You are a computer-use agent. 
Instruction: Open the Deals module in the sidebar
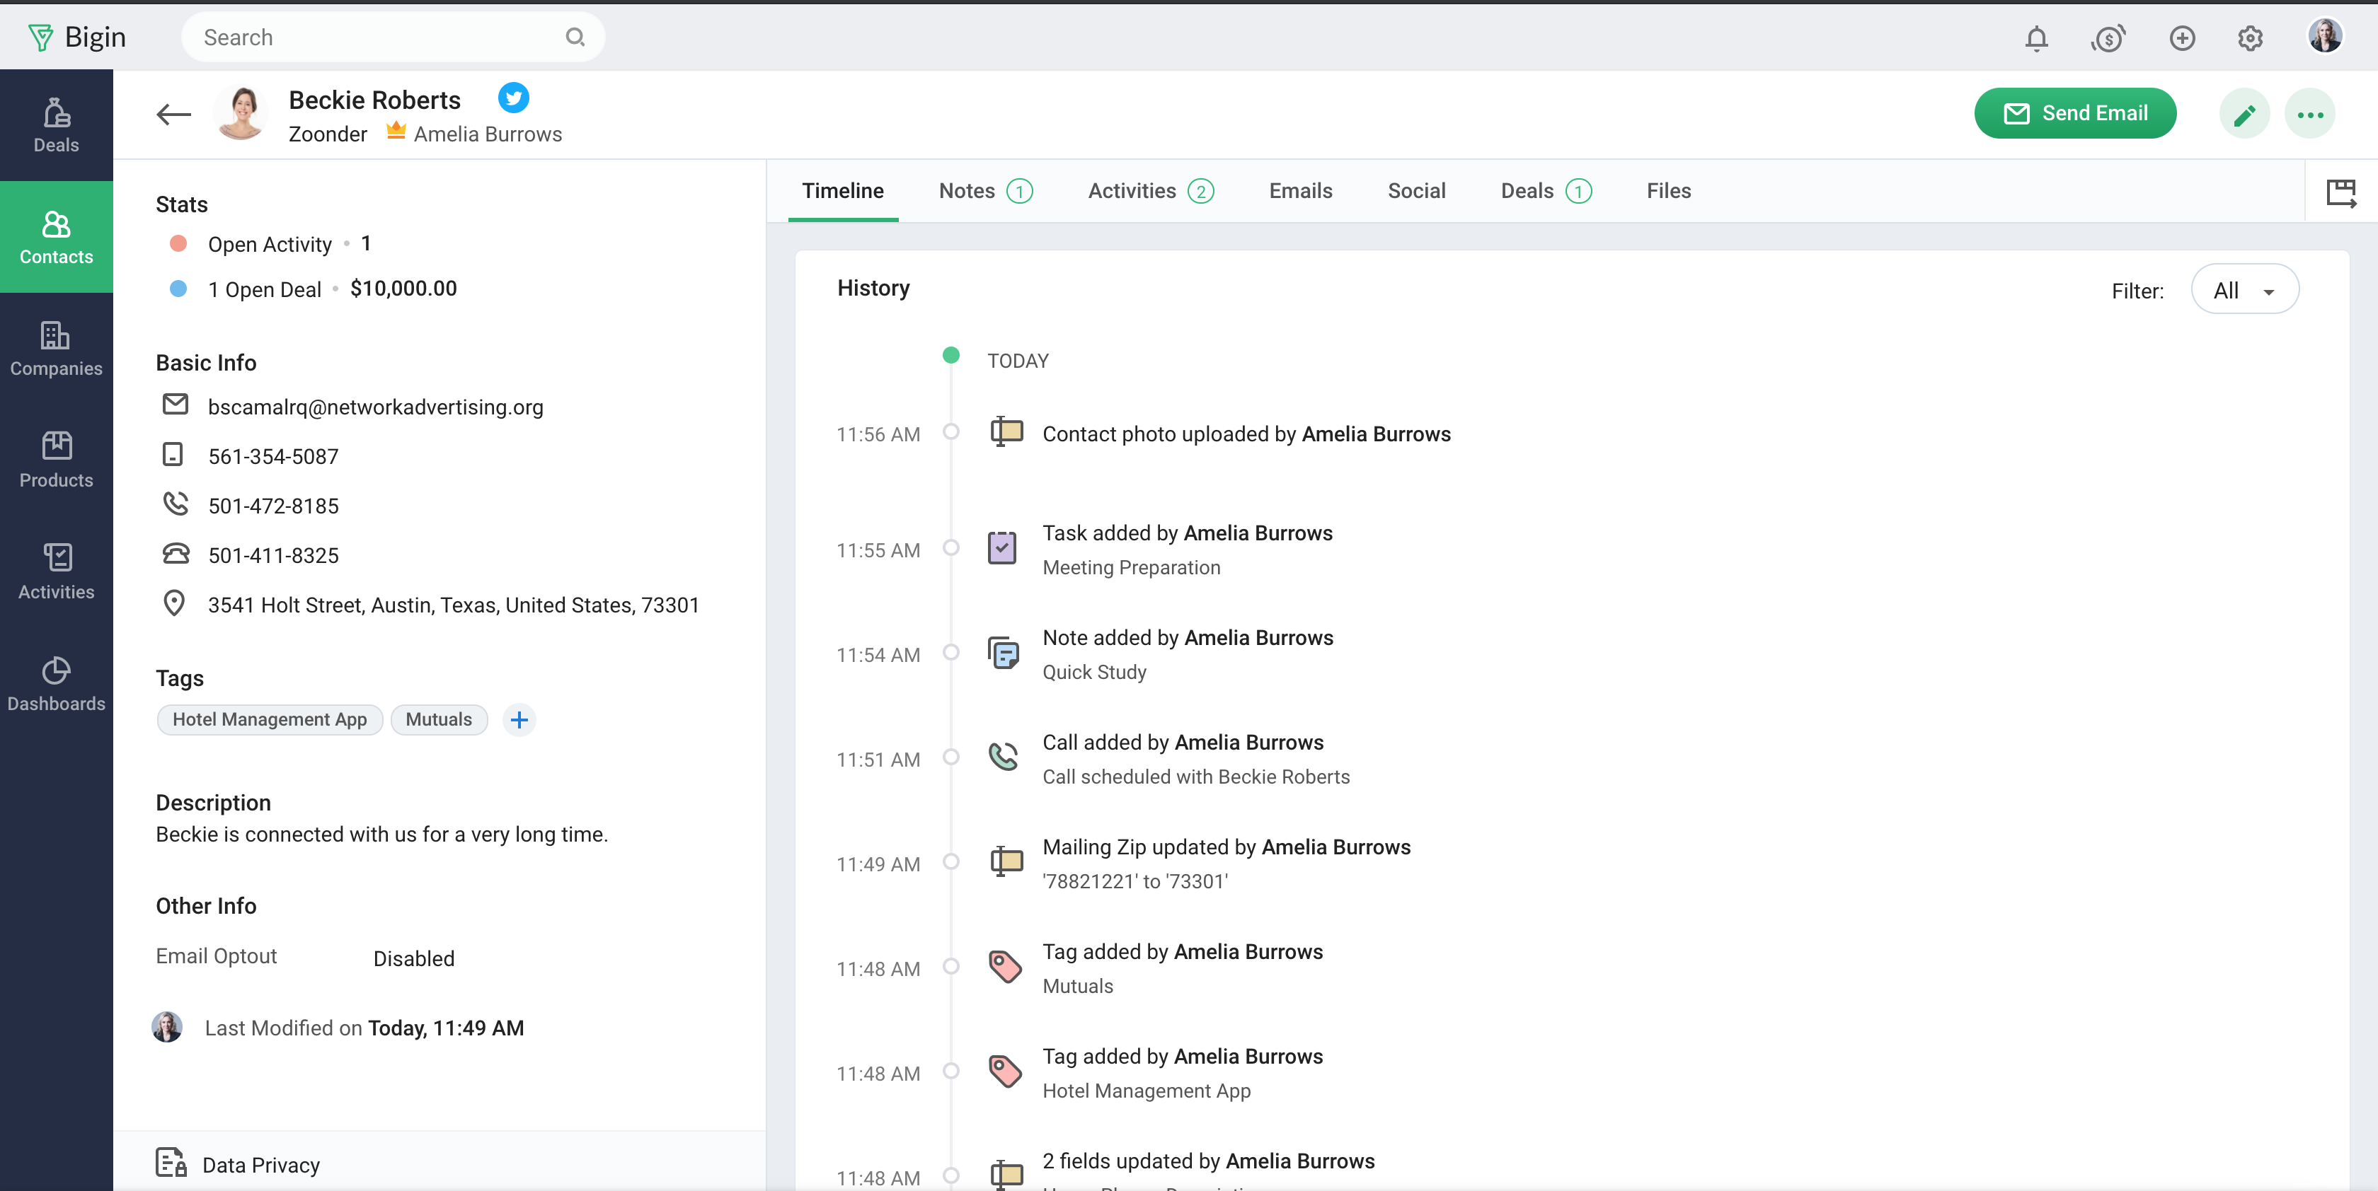click(55, 122)
